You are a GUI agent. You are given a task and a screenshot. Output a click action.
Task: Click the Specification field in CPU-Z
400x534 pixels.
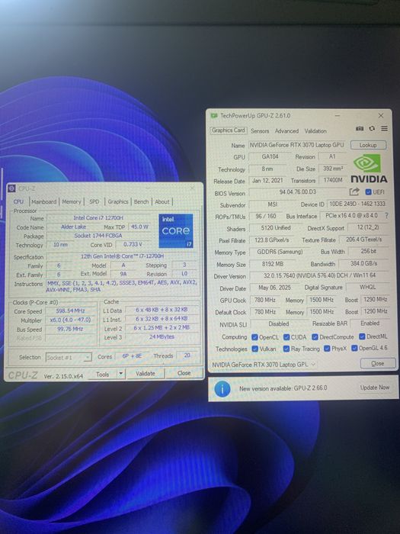[x=122, y=256]
